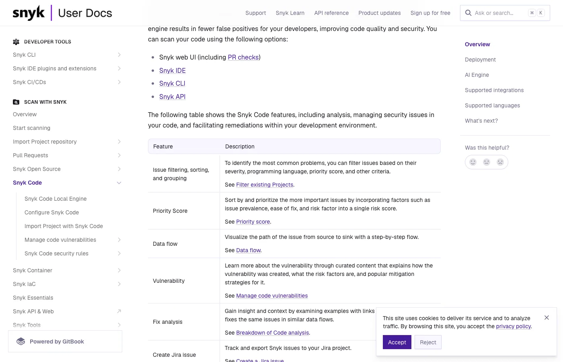This screenshot has height=362, width=563.
Task: Open the API reference menu item
Action: [x=331, y=12]
